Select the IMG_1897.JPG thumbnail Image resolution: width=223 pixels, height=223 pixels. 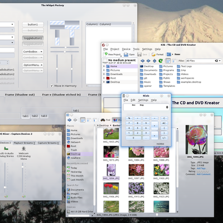[136, 170]
